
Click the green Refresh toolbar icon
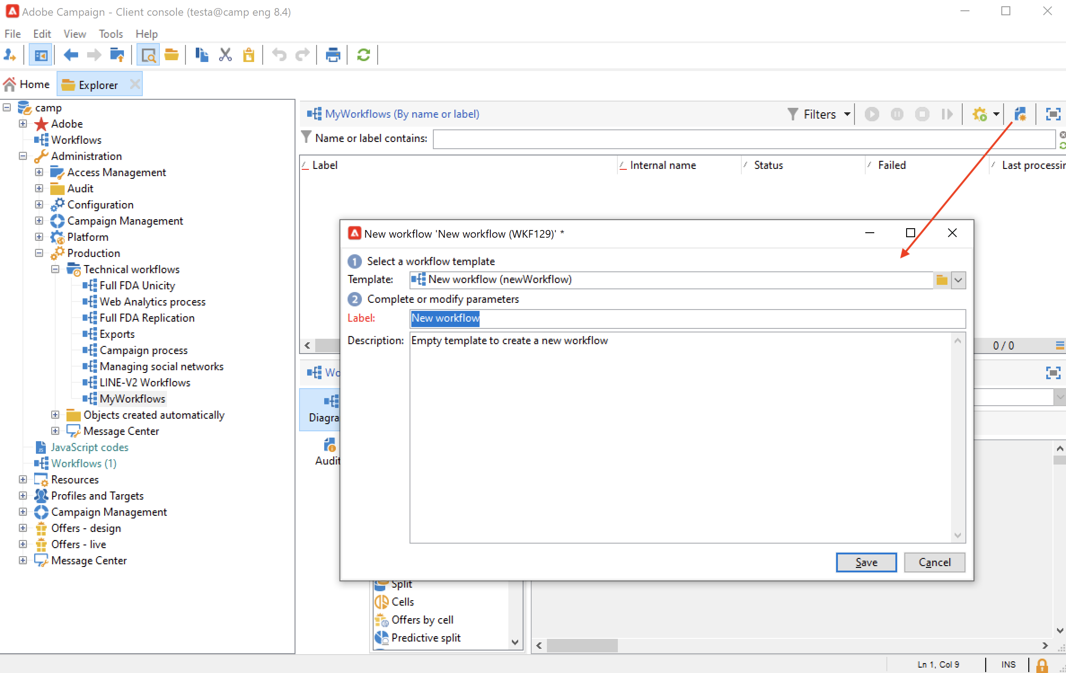(363, 55)
